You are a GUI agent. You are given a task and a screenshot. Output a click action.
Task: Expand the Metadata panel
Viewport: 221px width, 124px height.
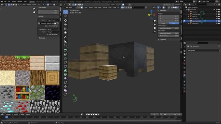click(x=38, y=38)
